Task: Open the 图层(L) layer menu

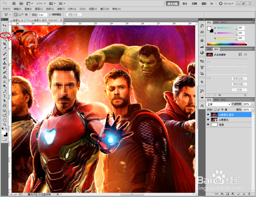Action: (x=39, y=9)
